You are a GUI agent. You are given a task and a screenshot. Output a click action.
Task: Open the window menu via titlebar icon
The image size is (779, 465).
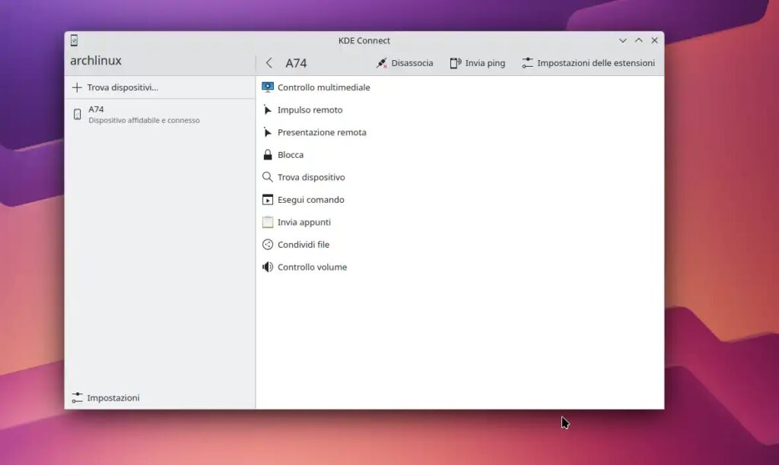click(x=74, y=40)
